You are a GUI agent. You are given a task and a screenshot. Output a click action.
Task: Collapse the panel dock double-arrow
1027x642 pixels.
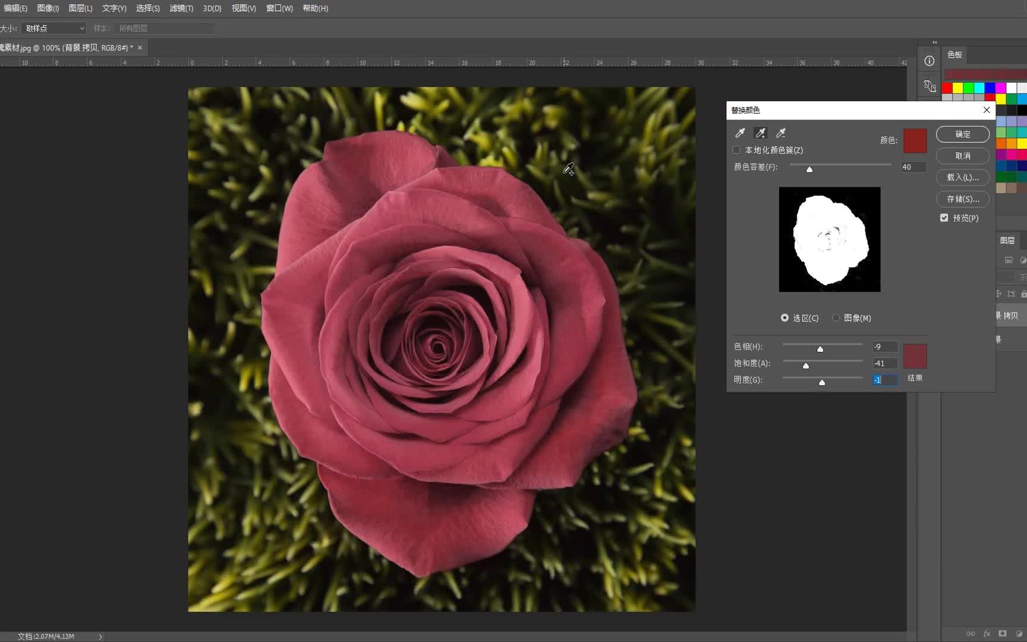pos(934,42)
